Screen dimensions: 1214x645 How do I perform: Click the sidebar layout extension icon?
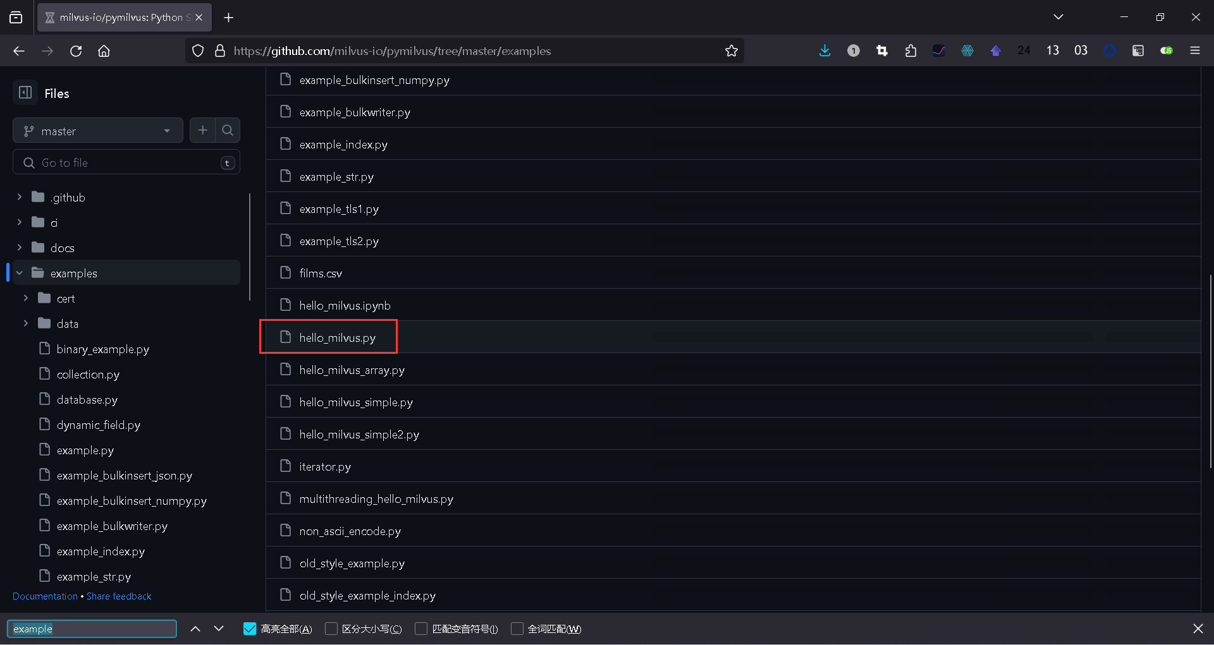point(1138,51)
